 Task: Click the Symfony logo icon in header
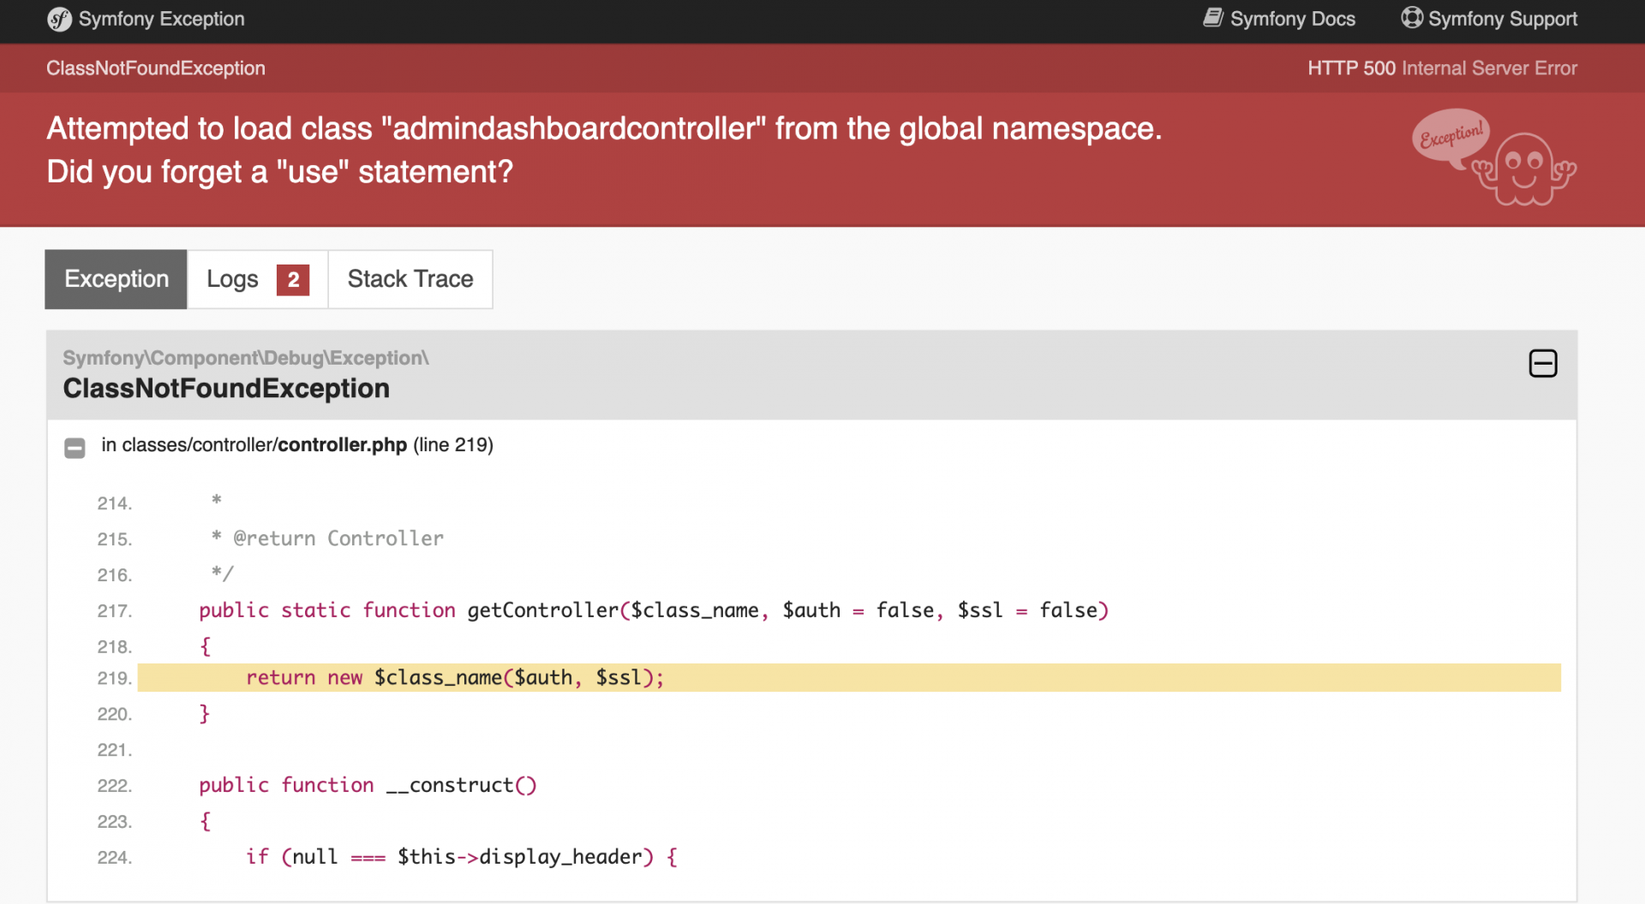point(59,19)
